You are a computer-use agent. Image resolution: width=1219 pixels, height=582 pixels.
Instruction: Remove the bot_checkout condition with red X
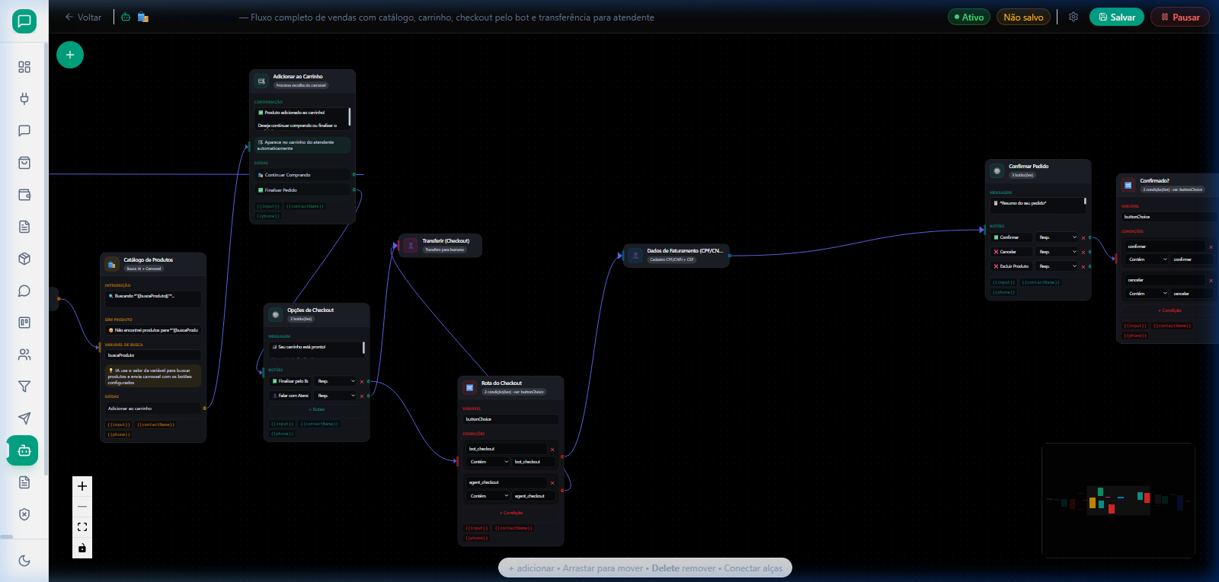552,450
